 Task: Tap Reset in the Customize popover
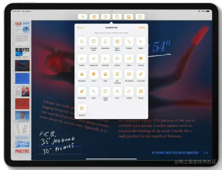pyautogui.click(x=80, y=27)
